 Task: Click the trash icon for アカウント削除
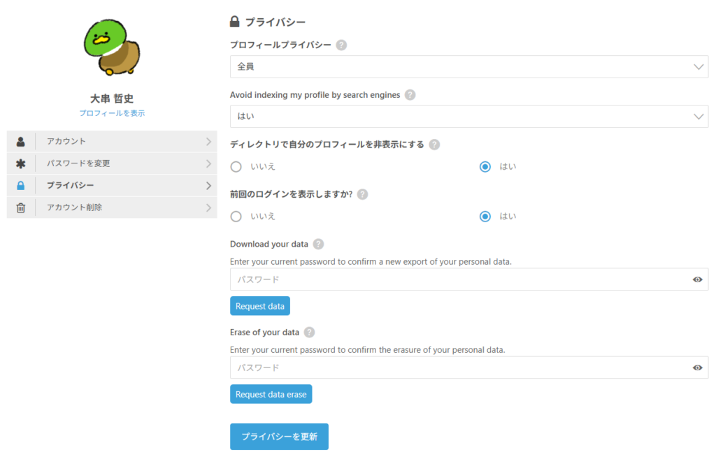[21, 207]
